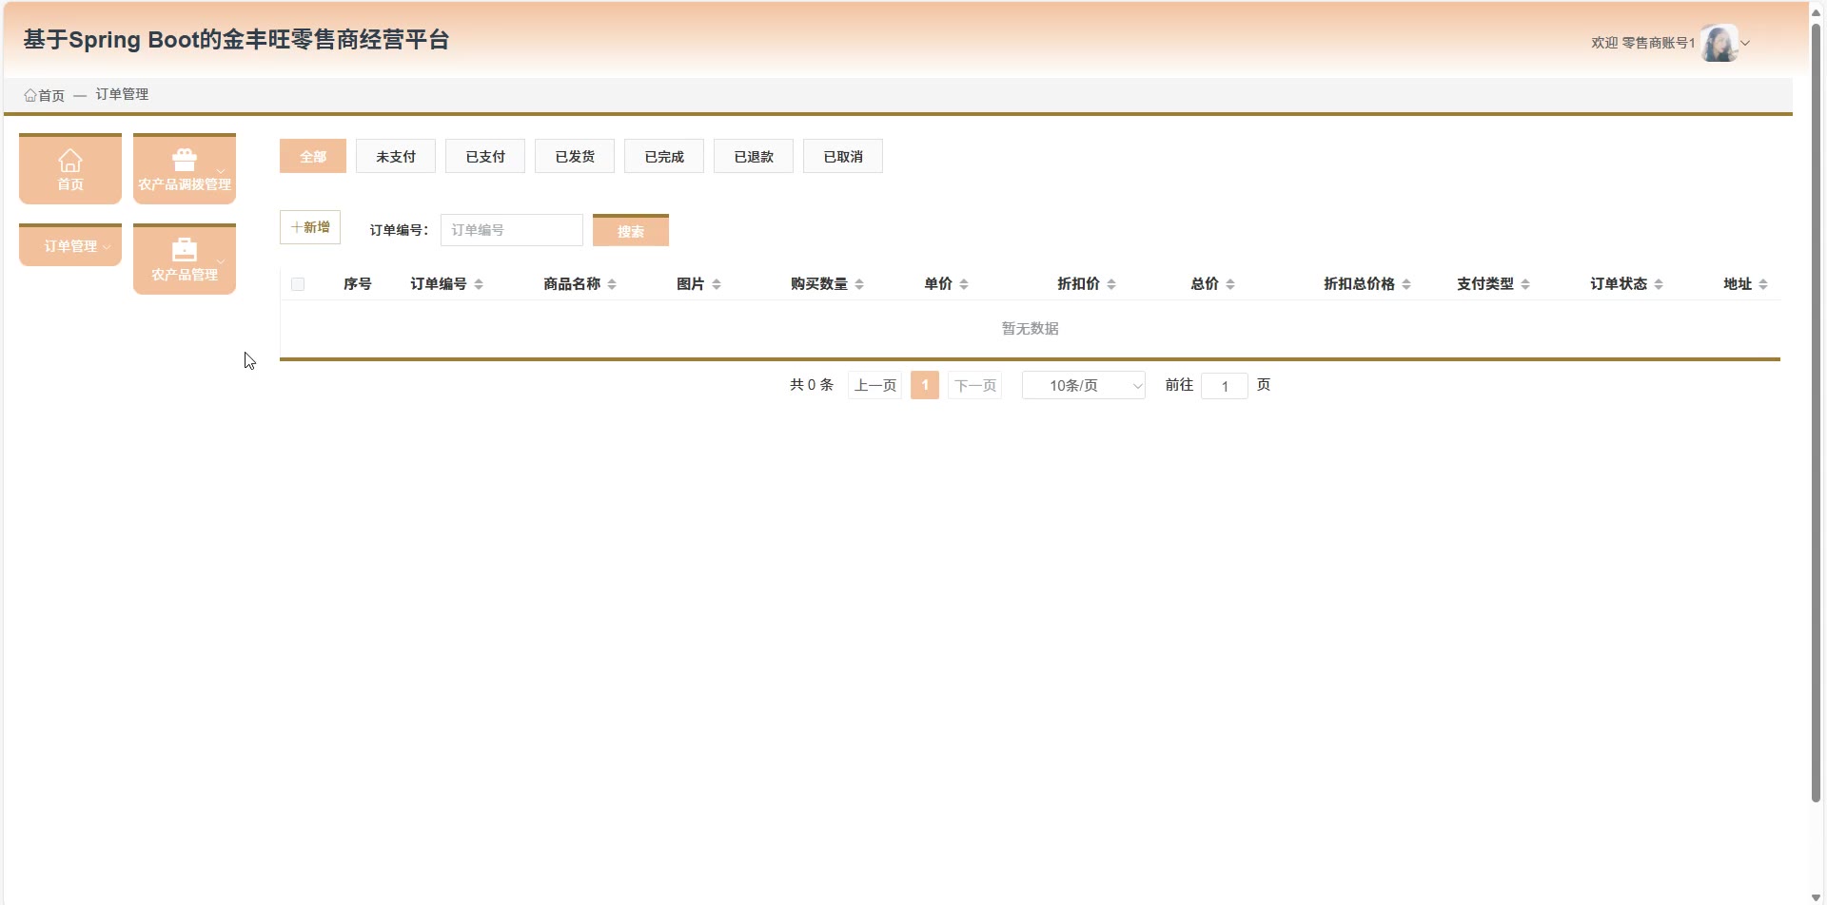Open the user account dropdown arrow
Screen dimensions: 1827x905
click(1745, 43)
